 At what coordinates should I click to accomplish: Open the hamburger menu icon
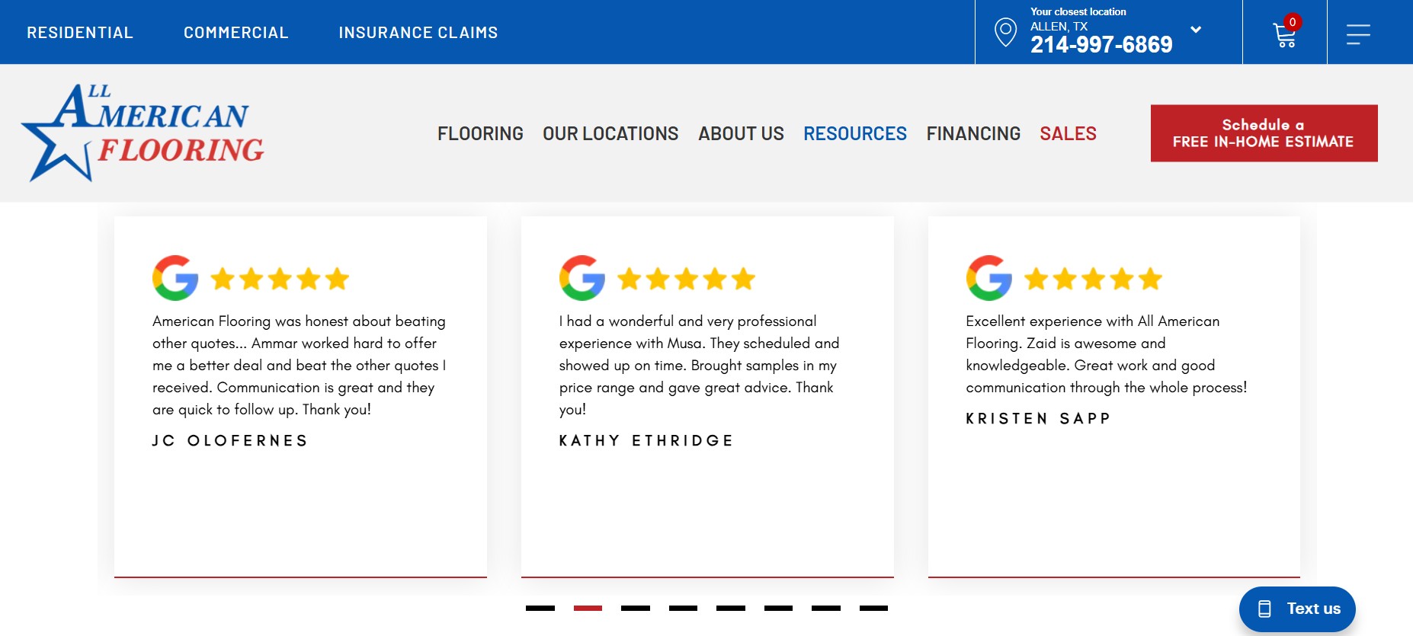click(1357, 34)
